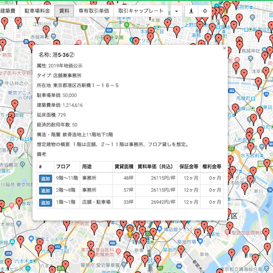Click the 権利金等 column header
Viewport: 273px width, 273px height.
(x=212, y=167)
